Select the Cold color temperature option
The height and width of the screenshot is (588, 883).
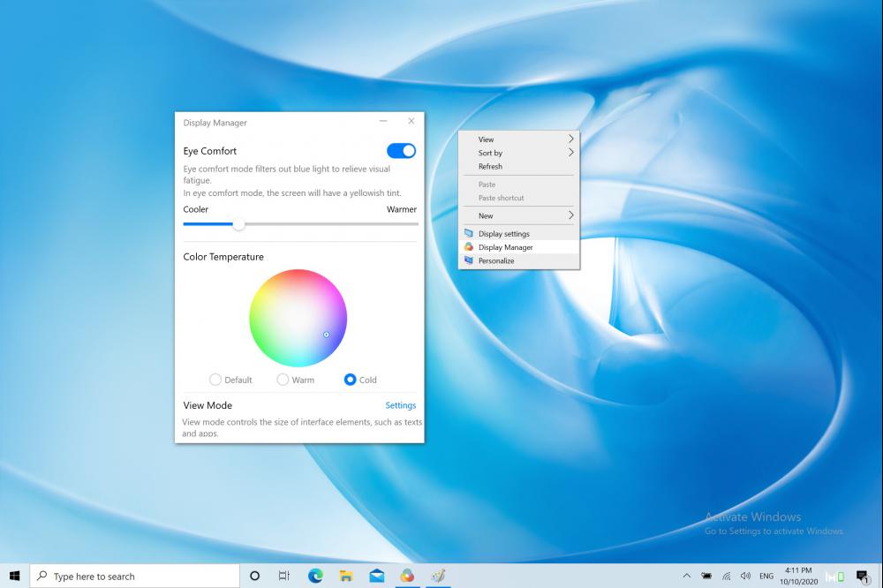350,380
